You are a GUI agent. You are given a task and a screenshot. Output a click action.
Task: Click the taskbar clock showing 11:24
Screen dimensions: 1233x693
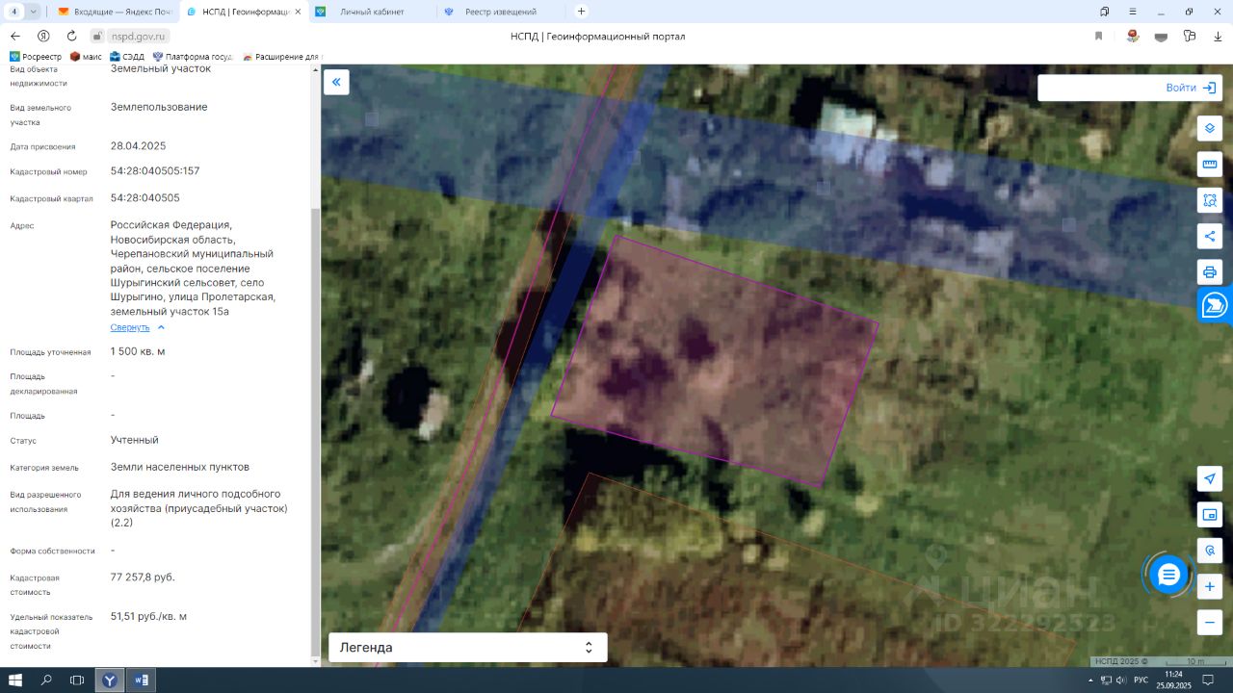1174,680
